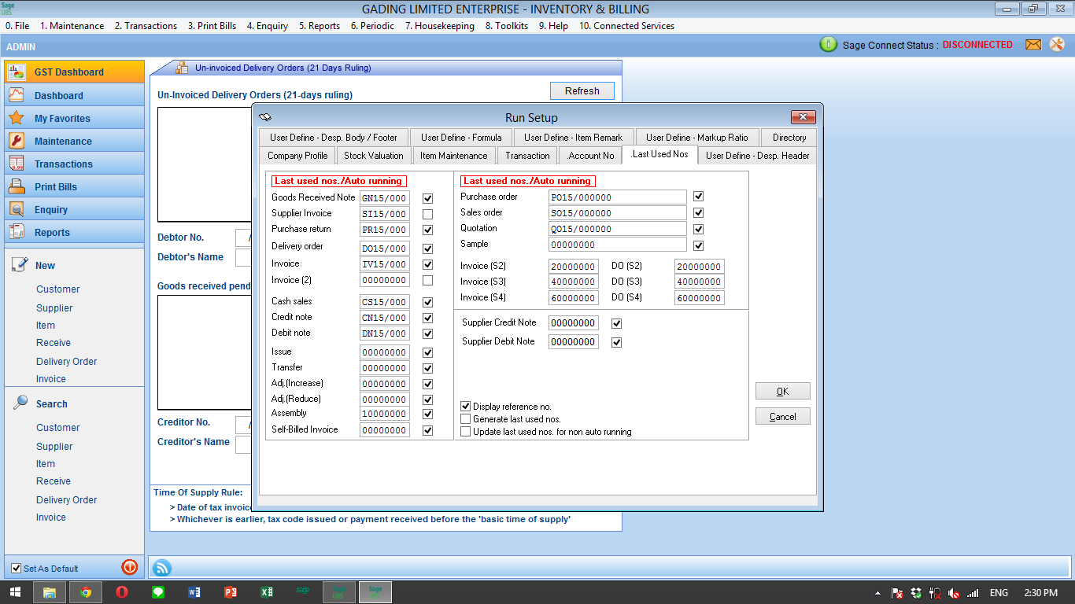Screen dimensions: 1075x604
Task: Click Search Supplier link in sidebar
Action: coord(54,446)
